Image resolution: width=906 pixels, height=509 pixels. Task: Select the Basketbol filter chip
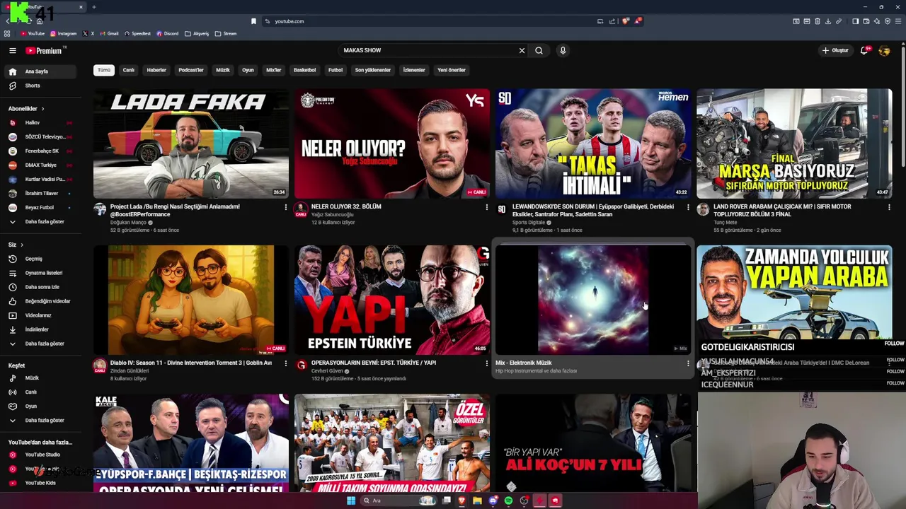pos(305,70)
